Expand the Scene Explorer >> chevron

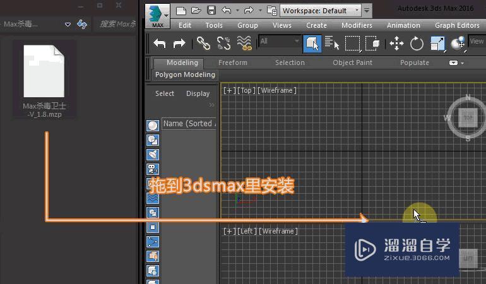(211, 105)
